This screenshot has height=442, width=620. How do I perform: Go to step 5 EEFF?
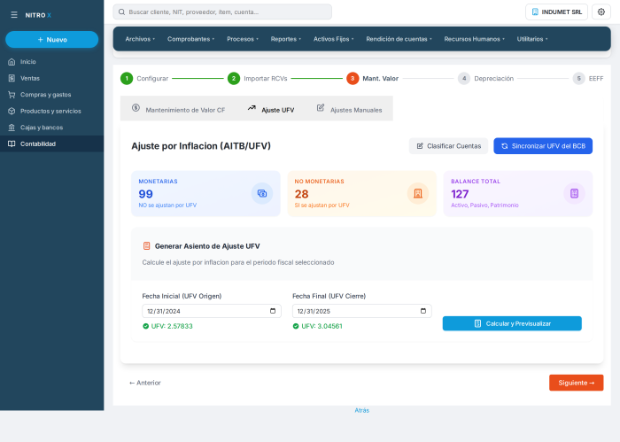[x=588, y=78]
